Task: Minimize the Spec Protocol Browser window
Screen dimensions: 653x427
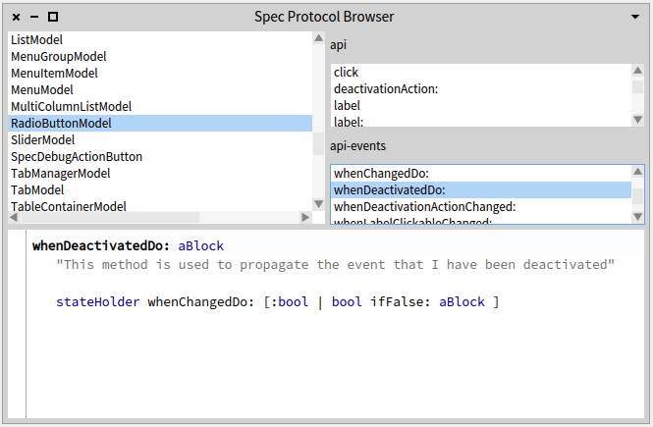Action: [x=34, y=17]
